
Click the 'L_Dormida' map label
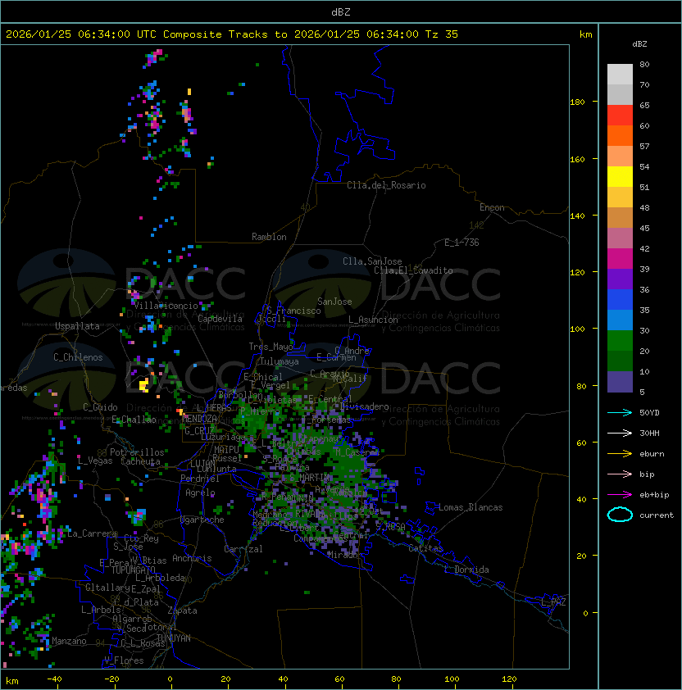click(466, 570)
